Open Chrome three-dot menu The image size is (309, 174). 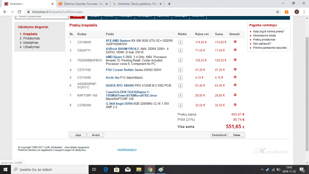click(x=304, y=12)
